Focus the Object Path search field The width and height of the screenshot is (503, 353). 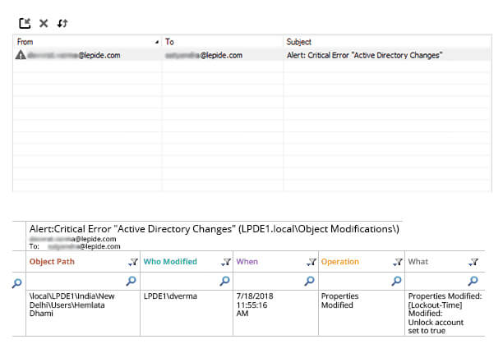[83, 282]
